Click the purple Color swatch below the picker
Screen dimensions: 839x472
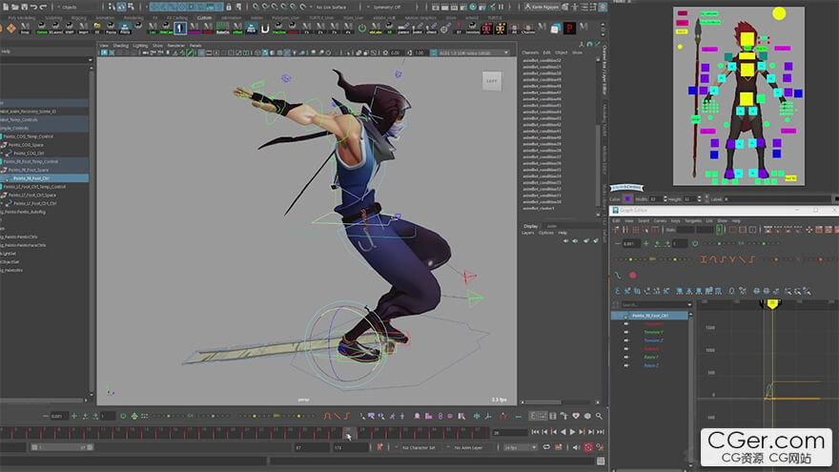coord(628,199)
